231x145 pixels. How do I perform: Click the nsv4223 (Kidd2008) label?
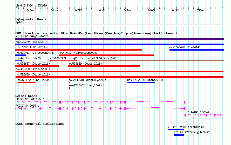(30, 58)
